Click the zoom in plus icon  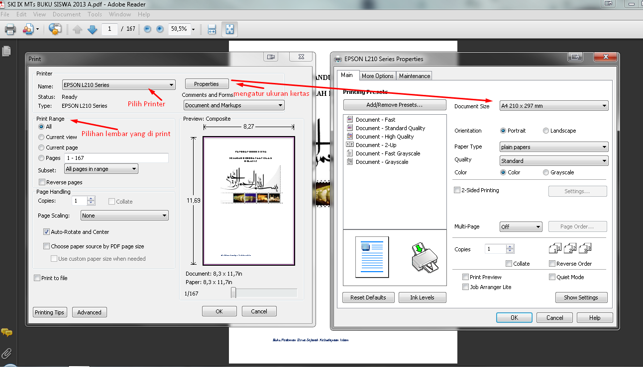[159, 29]
